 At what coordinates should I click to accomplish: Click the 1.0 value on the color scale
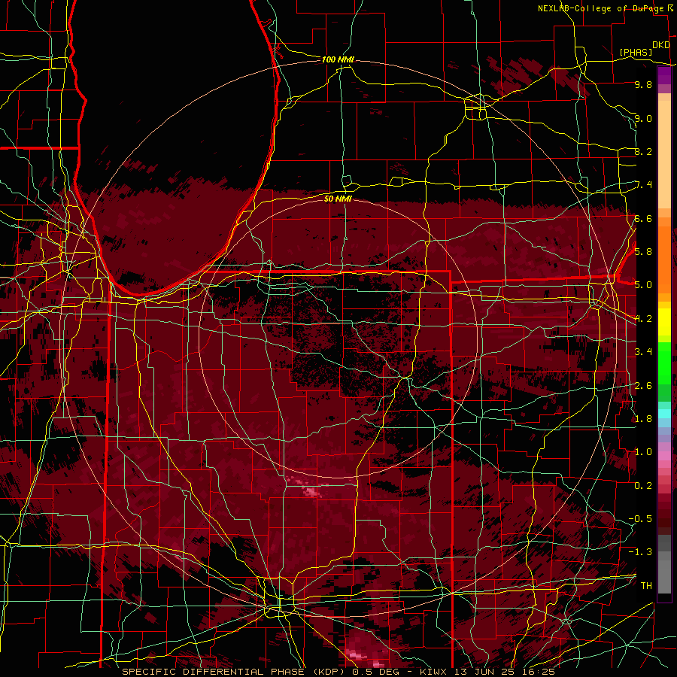[x=643, y=451]
